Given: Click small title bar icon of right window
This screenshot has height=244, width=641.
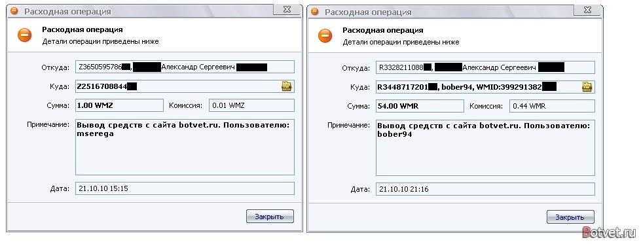Looking at the screenshot, I should (315, 11).
